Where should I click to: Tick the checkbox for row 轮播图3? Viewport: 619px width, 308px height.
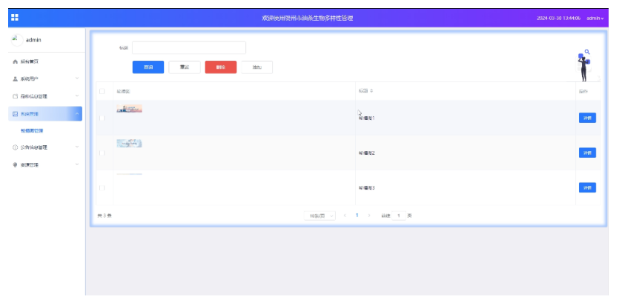[102, 188]
